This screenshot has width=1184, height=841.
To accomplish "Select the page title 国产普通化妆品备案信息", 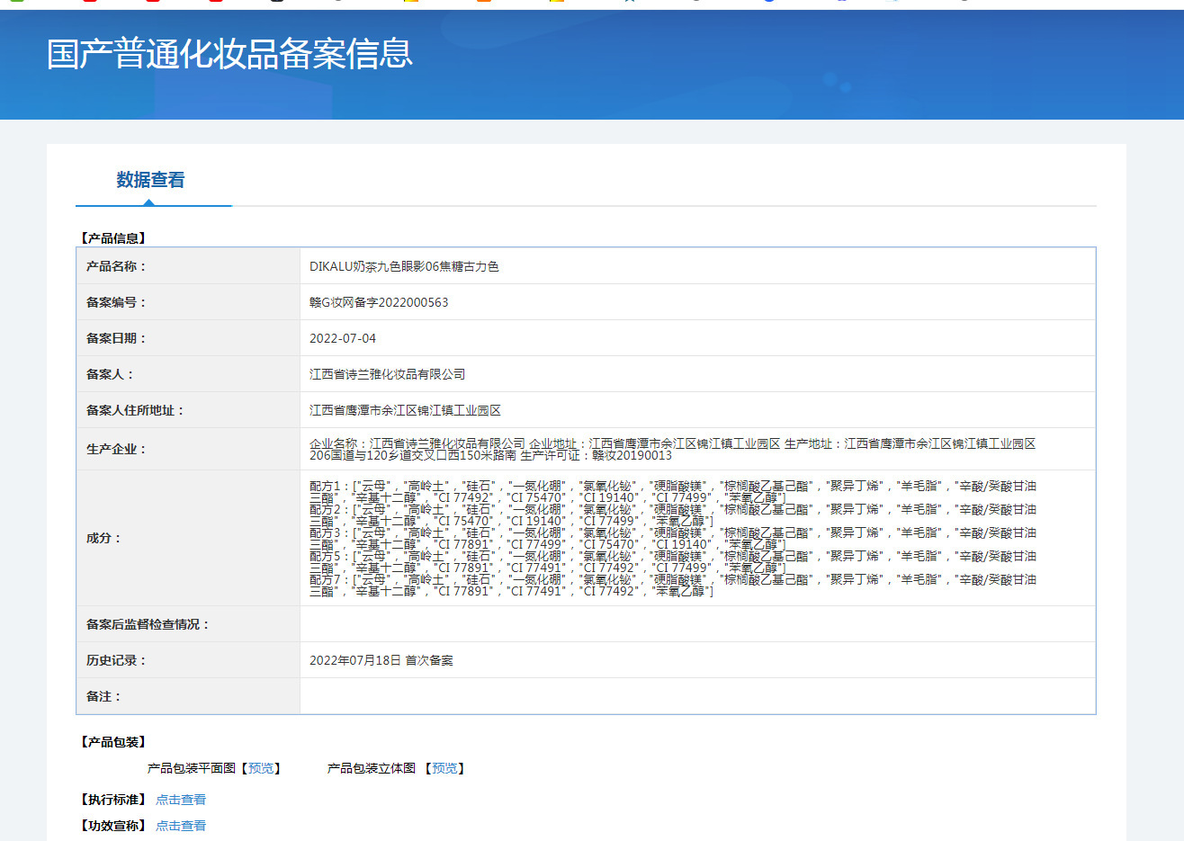I will click(x=229, y=55).
